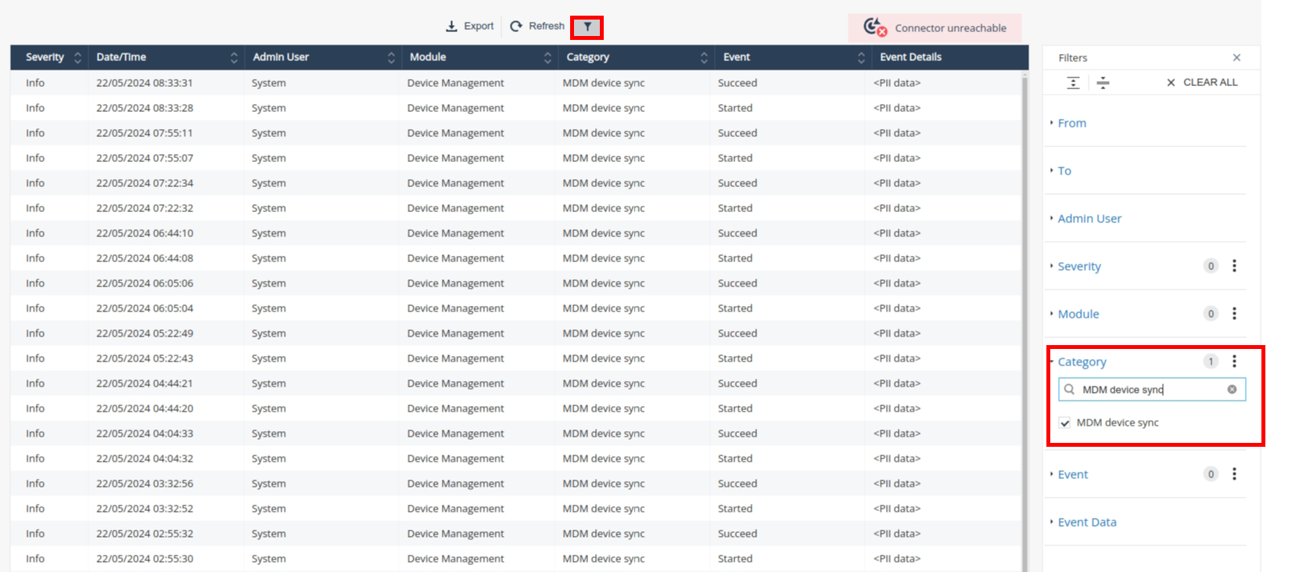The image size is (1299, 572).
Task: Open the Category filter three-dot menu
Action: (x=1234, y=362)
